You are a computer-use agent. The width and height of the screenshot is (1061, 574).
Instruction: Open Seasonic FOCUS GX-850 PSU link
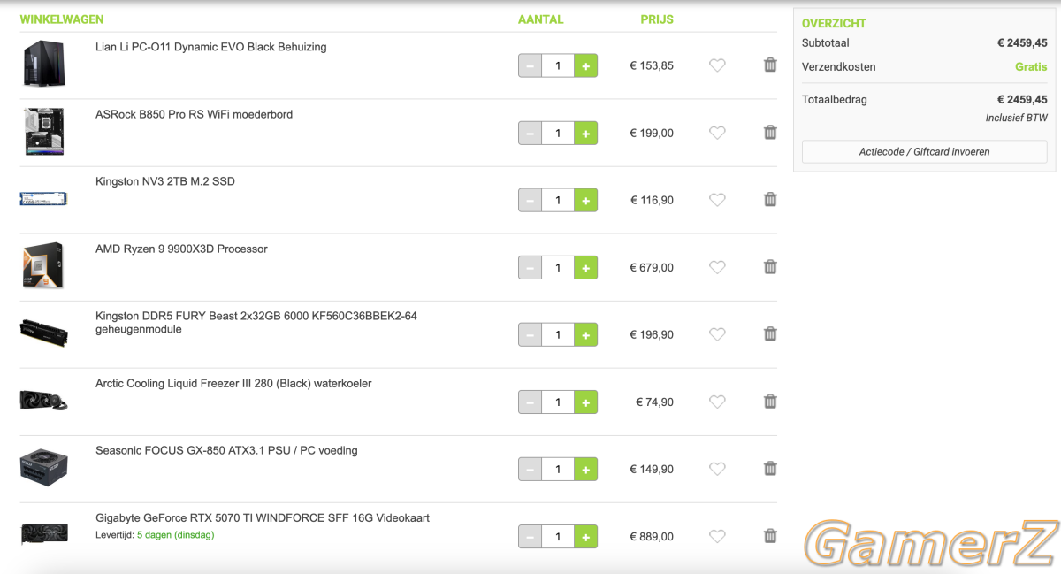click(x=226, y=450)
